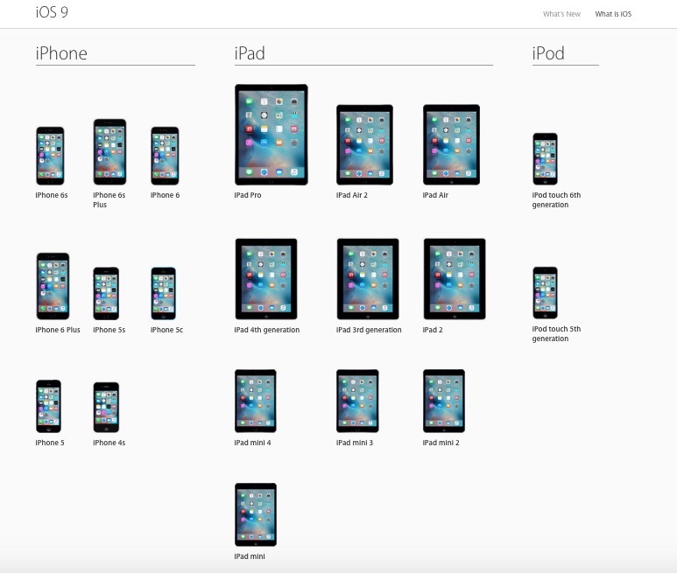Select the iPad 4th generation image
677x573 pixels.
pos(266,279)
